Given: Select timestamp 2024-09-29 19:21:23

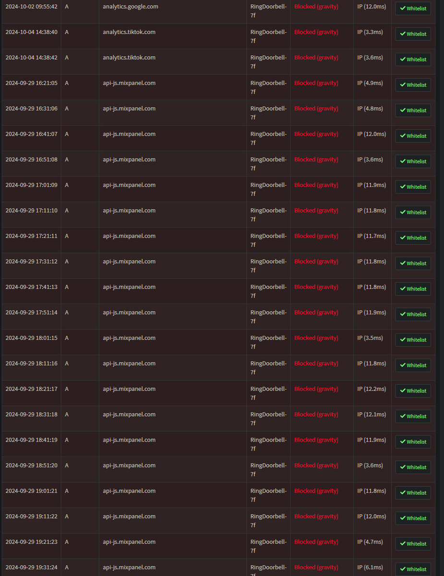Looking at the screenshot, I should pyautogui.click(x=31, y=541).
